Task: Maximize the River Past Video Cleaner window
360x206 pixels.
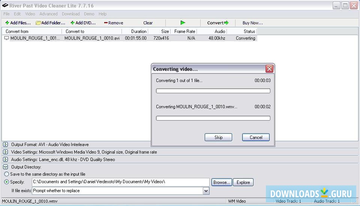Action: [345, 5]
